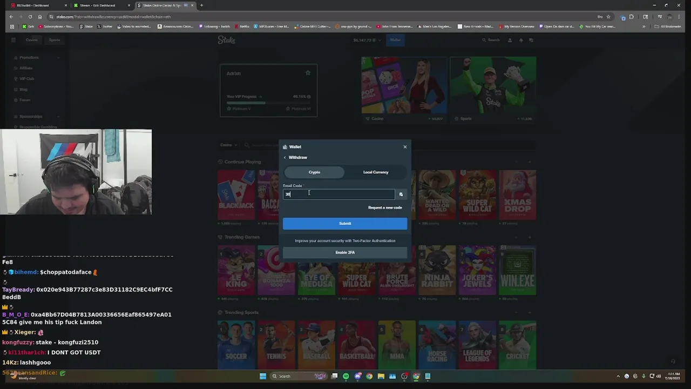Image resolution: width=691 pixels, height=389 pixels.
Task: Toggle the Stake sidebar hamburger menu
Action: pyautogui.click(x=13, y=40)
